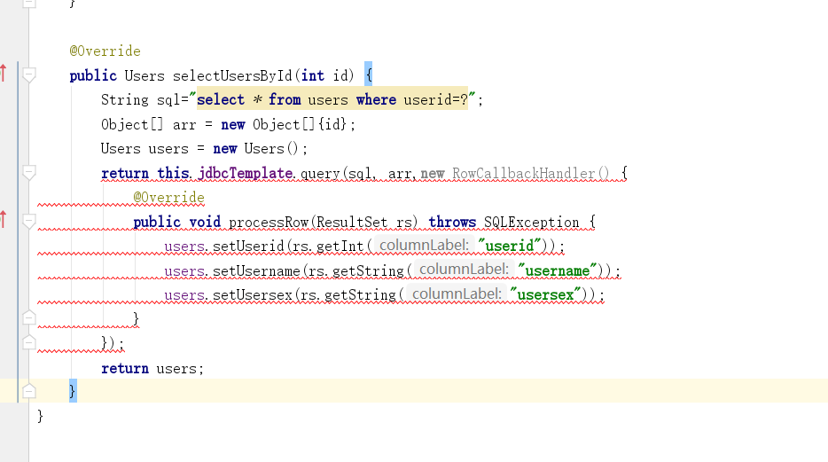Click the implements gutter arrow beside processRow
Screen dimensions: 828x462
click(4, 219)
